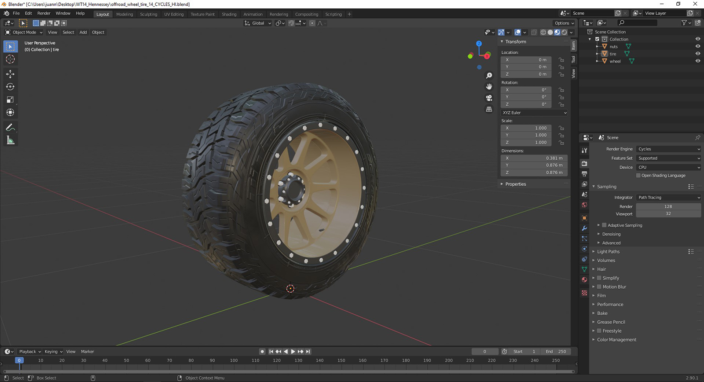704x382 pixels.
Task: Open the Global transform orientation dropdown
Action: [x=258, y=23]
